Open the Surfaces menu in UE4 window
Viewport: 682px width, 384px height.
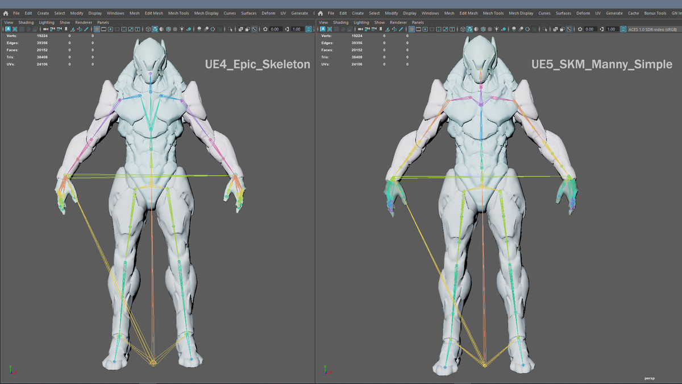(248, 13)
